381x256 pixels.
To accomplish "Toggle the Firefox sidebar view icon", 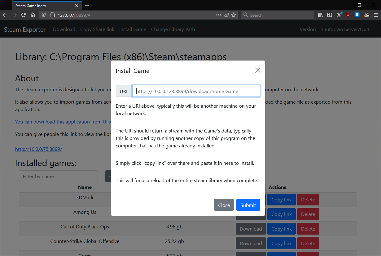I will 330,15.
